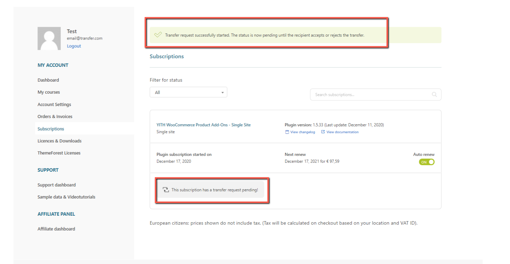
Task: Click the email@transfer.com text
Action: click(x=85, y=38)
